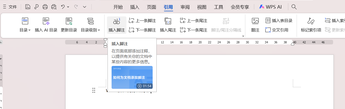Click the 插入脚注 footnote button
The height and width of the screenshot is (109, 345).
pyautogui.click(x=116, y=25)
